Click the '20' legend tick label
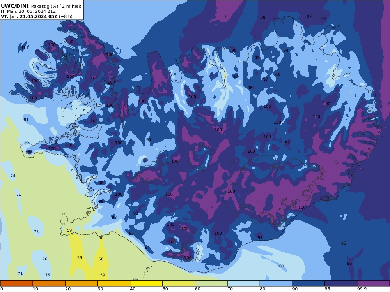390x292 pixels. pyautogui.click(x=68, y=289)
